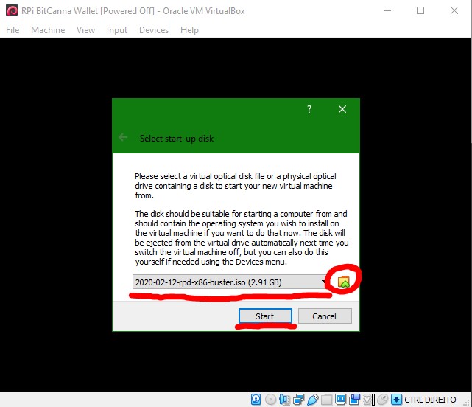Click the VirtualBox app icon in title bar
Screen dimensions: 472x407
[x=12, y=11]
